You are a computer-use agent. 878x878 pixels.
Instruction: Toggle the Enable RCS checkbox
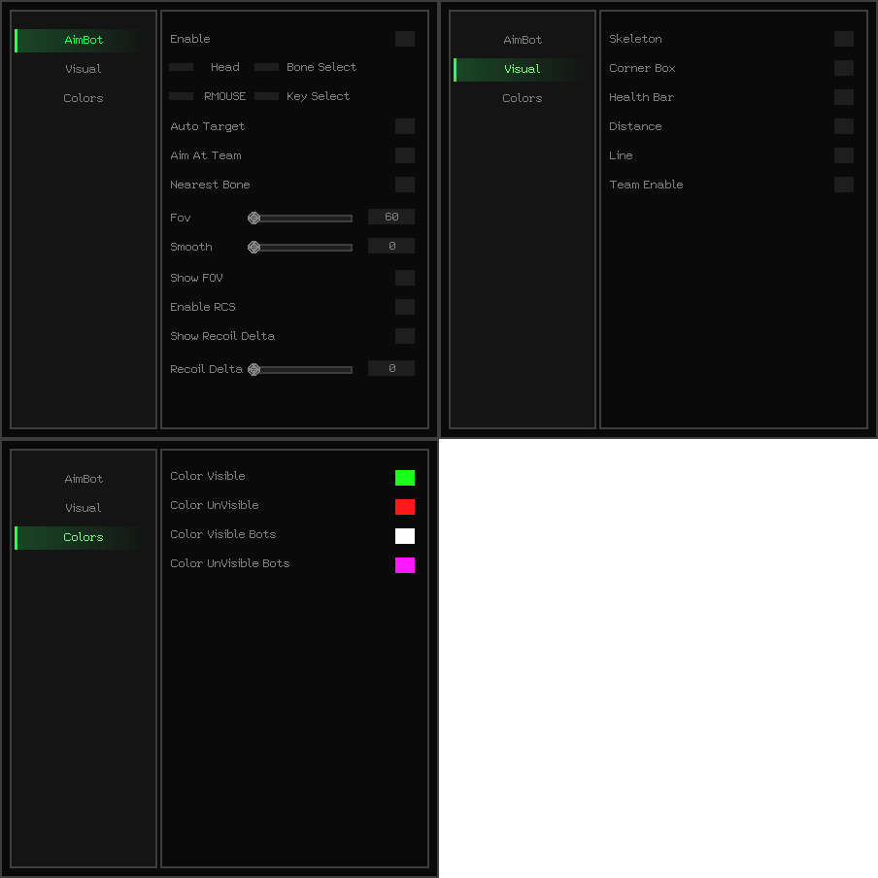coord(404,307)
